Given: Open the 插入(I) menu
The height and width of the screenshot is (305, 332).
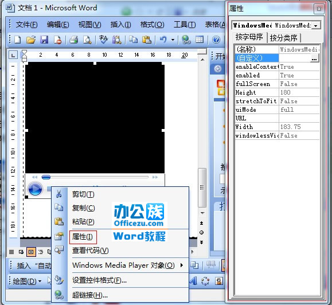Looking at the screenshot, I should [120, 25].
